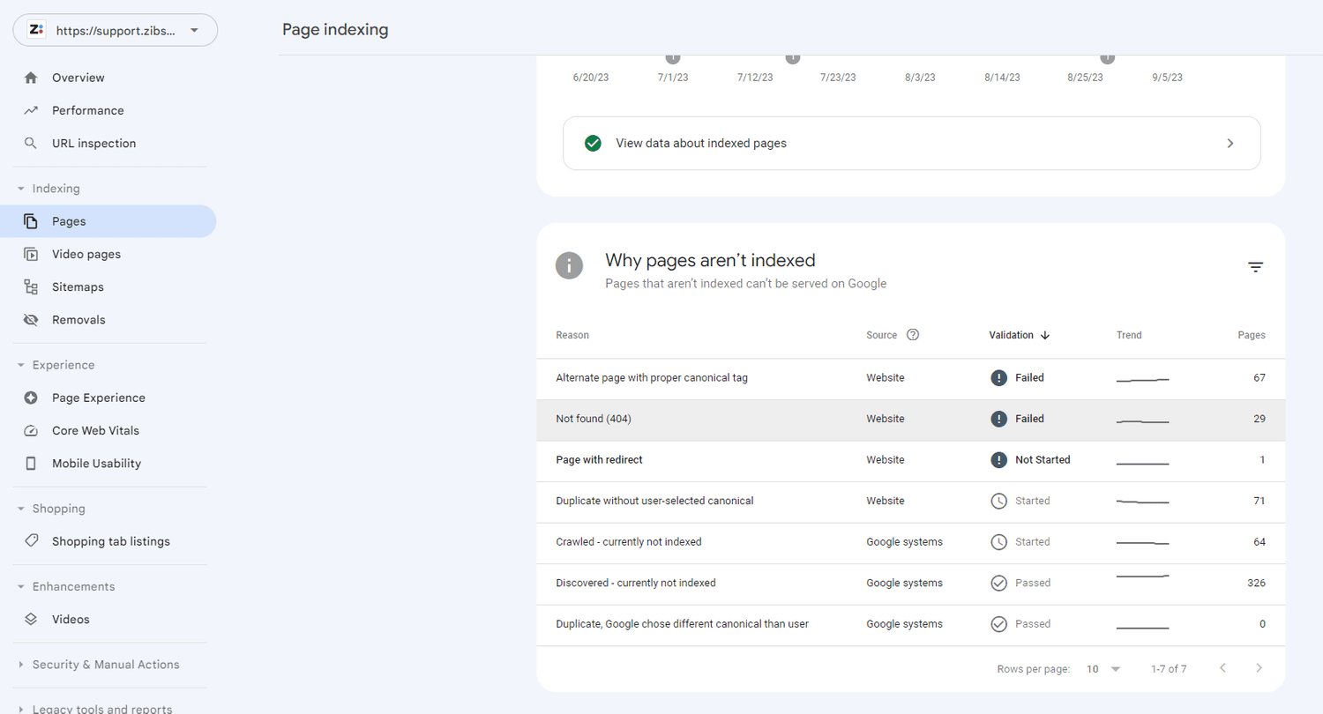Toggle the Validation sort arrow
The image size is (1323, 714).
click(x=1044, y=335)
